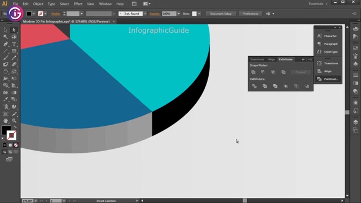Click the Divide pathfinder icon
The width and height of the screenshot is (361, 203).
coord(254,86)
